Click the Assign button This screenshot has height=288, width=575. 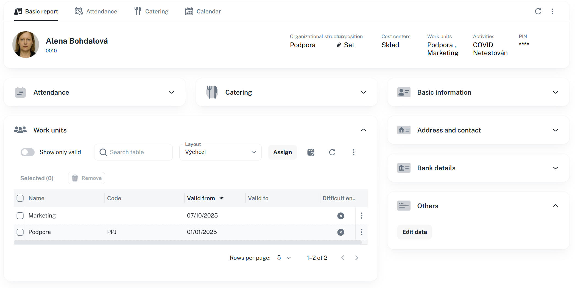coord(282,152)
